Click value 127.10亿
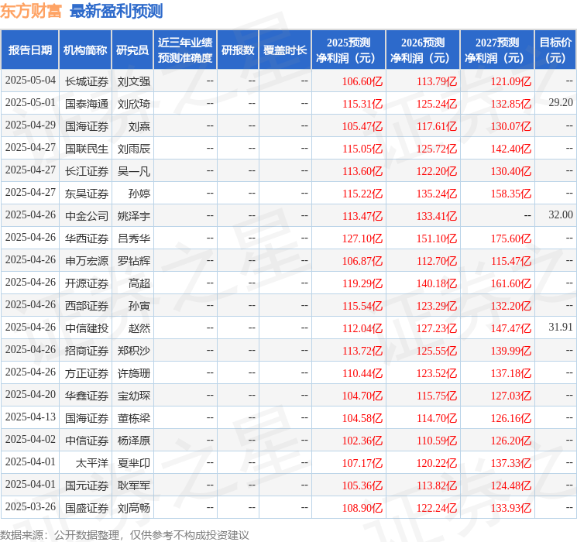The height and width of the screenshot is (542, 577). coord(362,238)
